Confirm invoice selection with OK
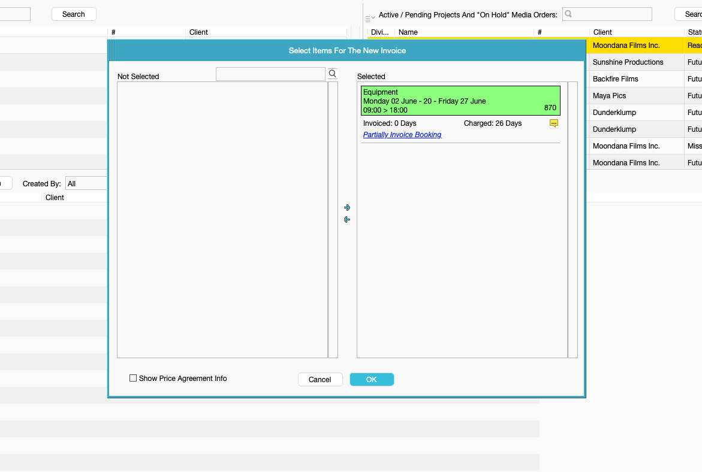The width and height of the screenshot is (702, 472). [x=372, y=379]
